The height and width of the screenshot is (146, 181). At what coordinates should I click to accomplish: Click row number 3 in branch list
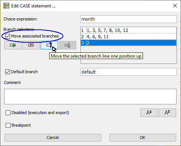83,43
